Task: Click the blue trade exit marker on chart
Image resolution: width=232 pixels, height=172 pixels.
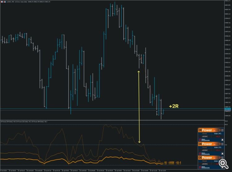Action: point(157,111)
